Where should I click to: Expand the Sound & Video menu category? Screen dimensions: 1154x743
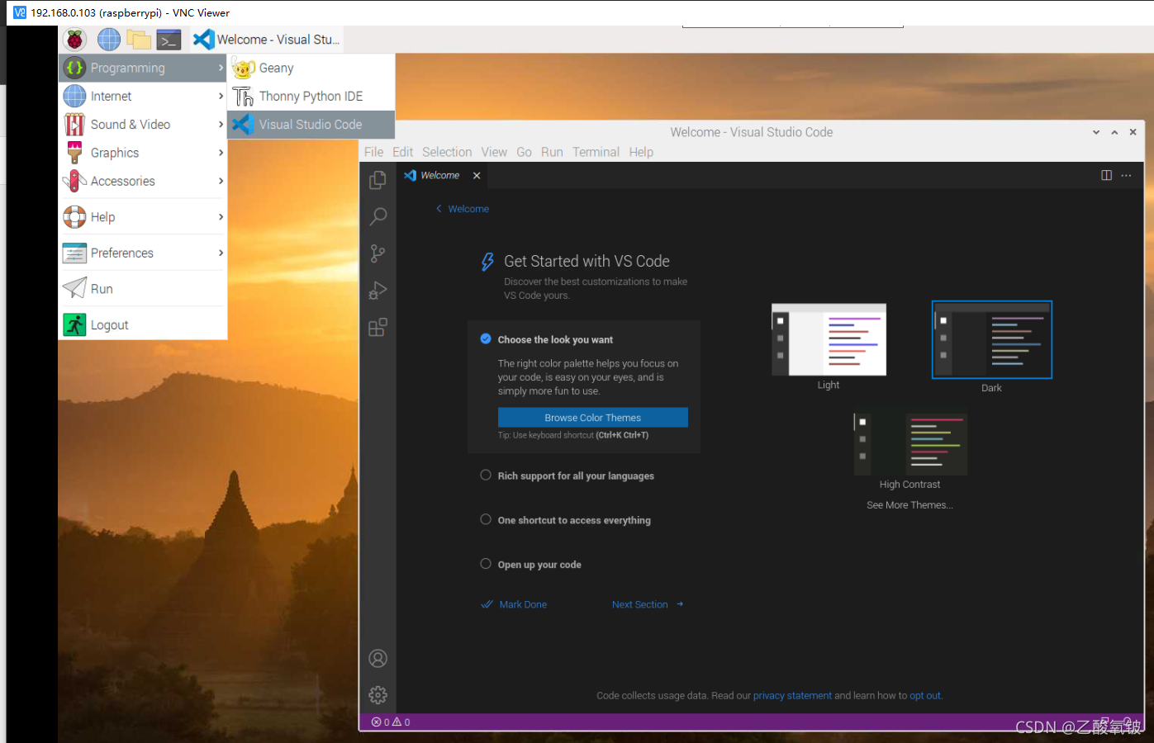pos(143,125)
